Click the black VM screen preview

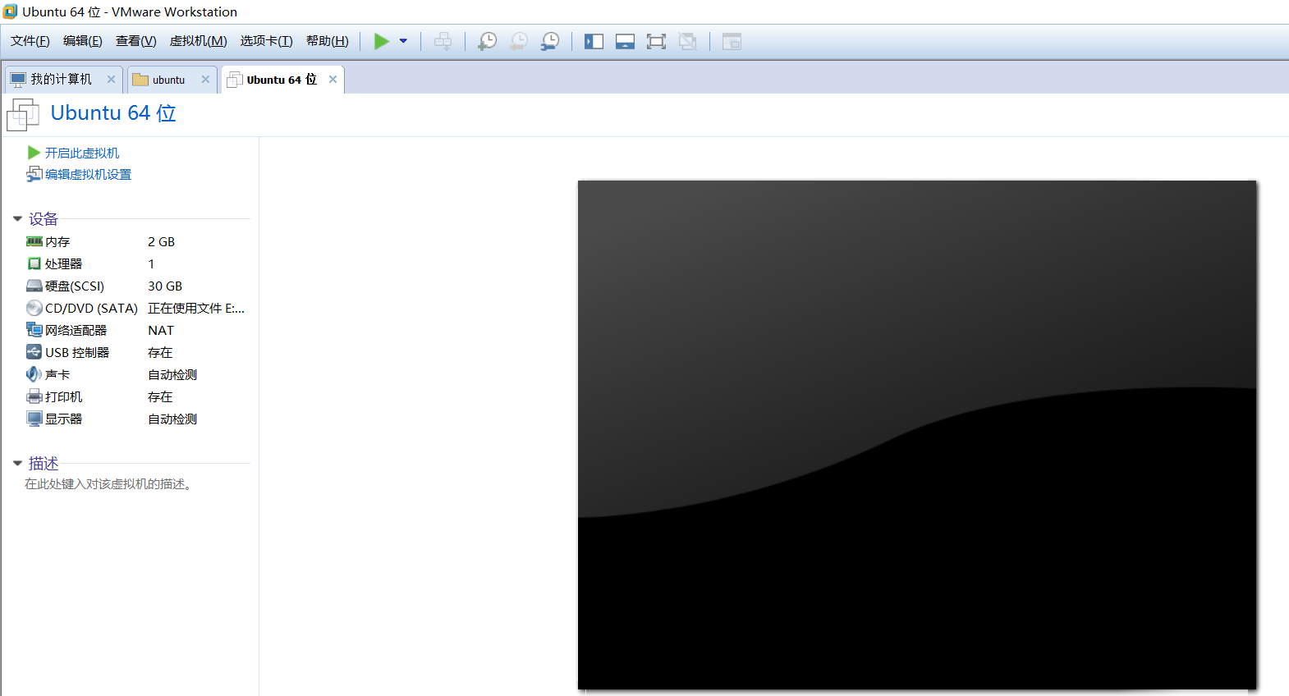917,435
